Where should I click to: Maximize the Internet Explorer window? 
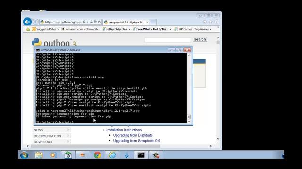pos(208,15)
